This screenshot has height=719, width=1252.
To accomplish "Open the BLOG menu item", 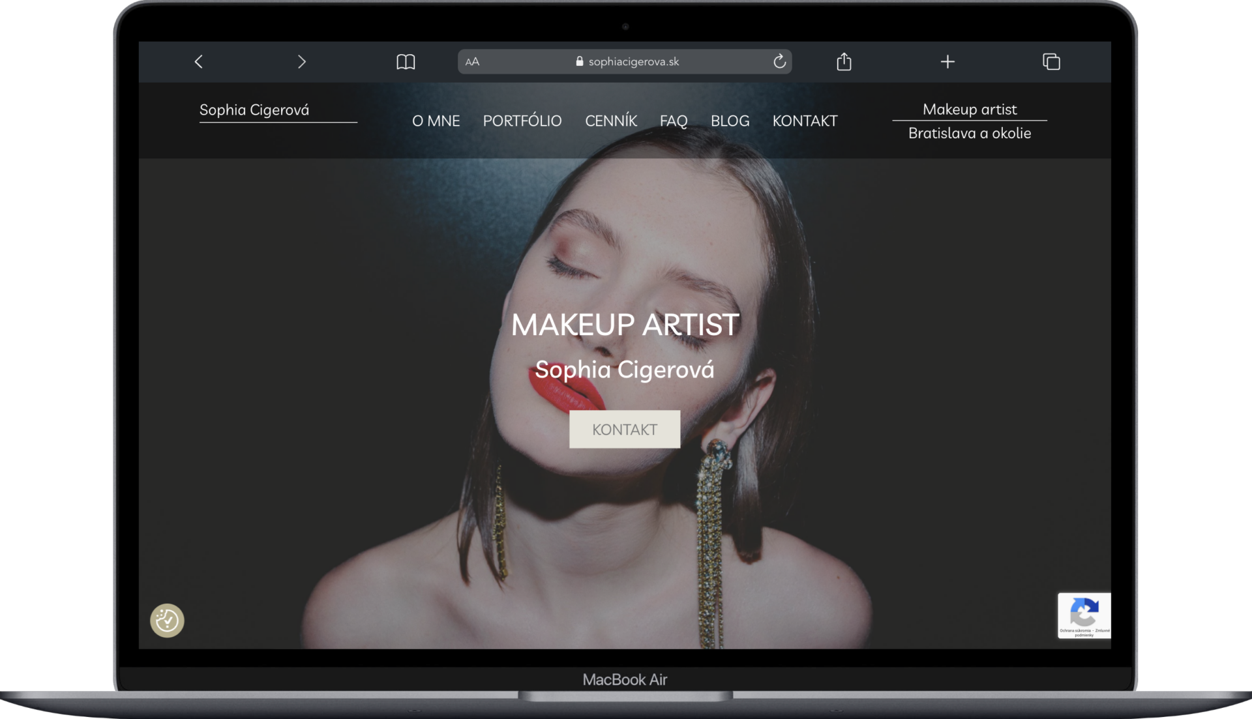I will [730, 121].
